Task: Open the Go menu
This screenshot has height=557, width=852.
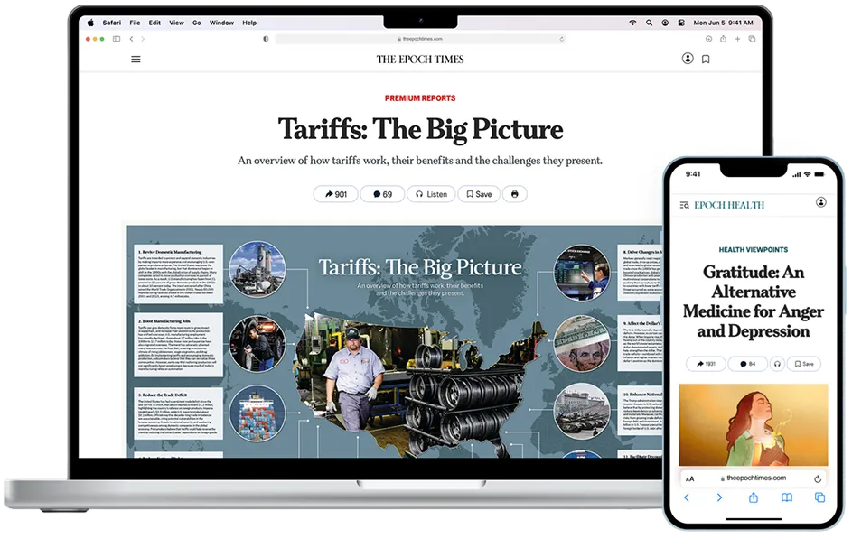Action: tap(197, 23)
